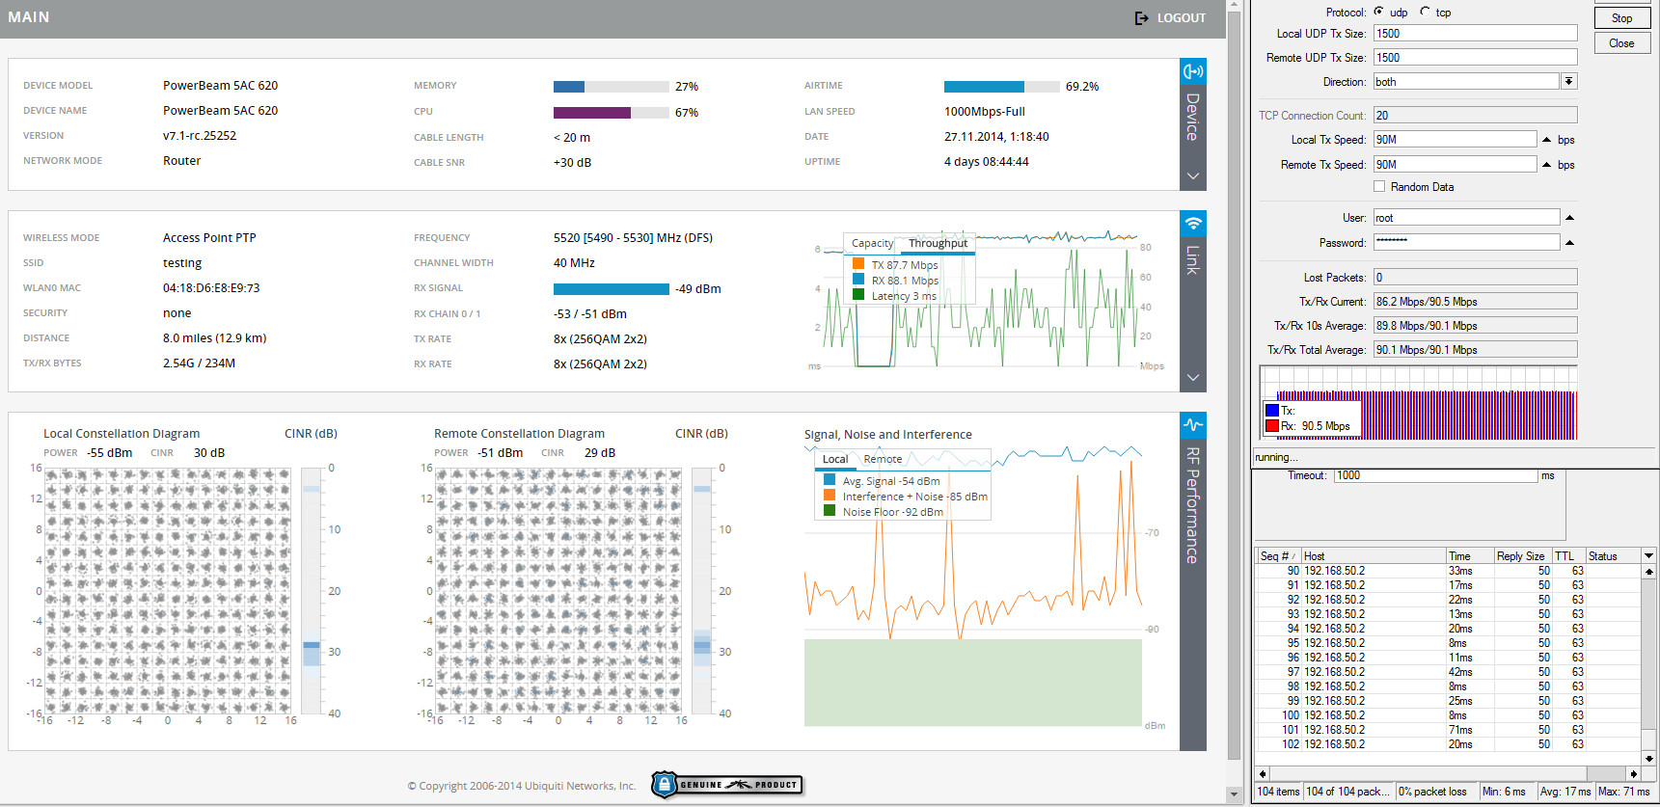
Task: Stop the running bandwidth test
Action: pos(1621,18)
